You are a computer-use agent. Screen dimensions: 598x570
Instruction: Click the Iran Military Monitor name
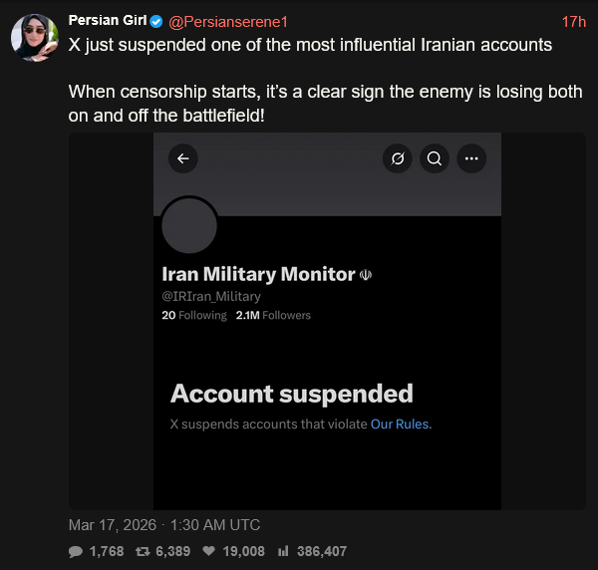point(258,274)
